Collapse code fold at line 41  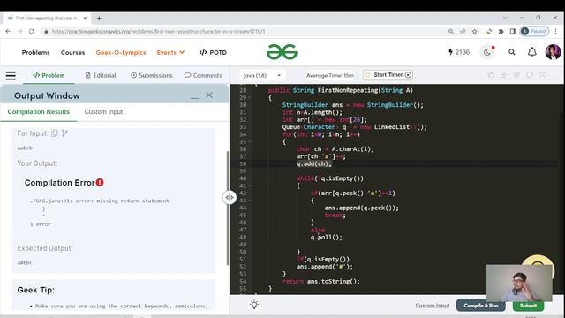coord(249,186)
